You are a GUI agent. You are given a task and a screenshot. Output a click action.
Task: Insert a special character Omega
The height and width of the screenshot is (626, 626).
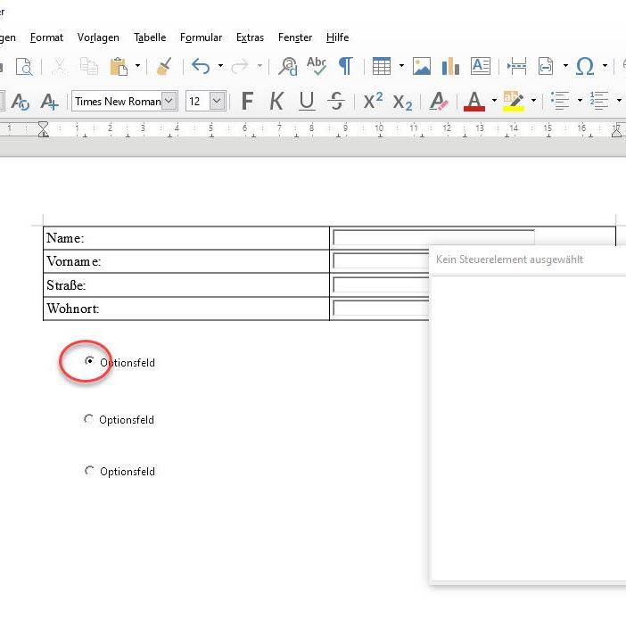[x=585, y=66]
